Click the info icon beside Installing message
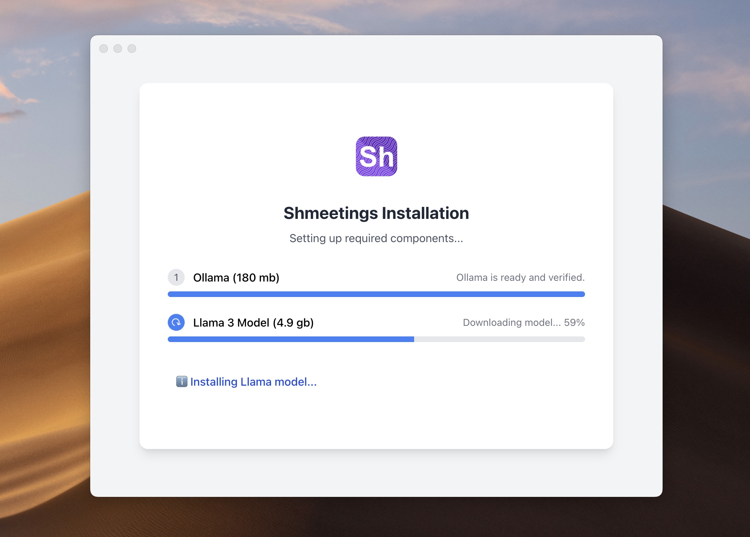The width and height of the screenshot is (750, 537). [182, 381]
